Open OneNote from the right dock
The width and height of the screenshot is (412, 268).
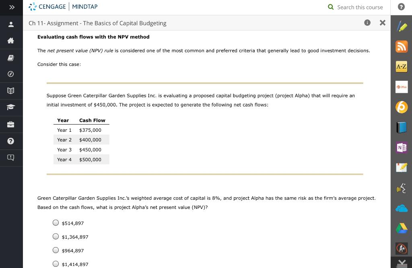(x=402, y=147)
